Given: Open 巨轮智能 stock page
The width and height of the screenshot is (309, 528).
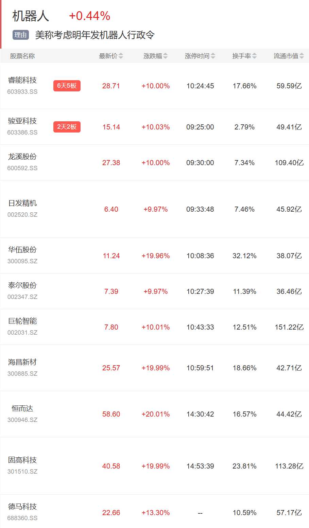Looking at the screenshot, I should click(x=22, y=321).
